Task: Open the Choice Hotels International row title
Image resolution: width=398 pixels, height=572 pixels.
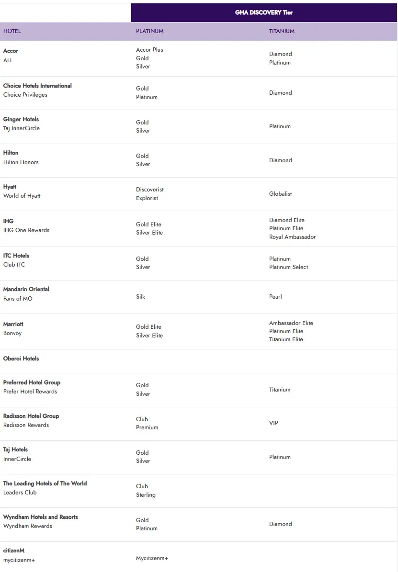Action: tap(37, 86)
